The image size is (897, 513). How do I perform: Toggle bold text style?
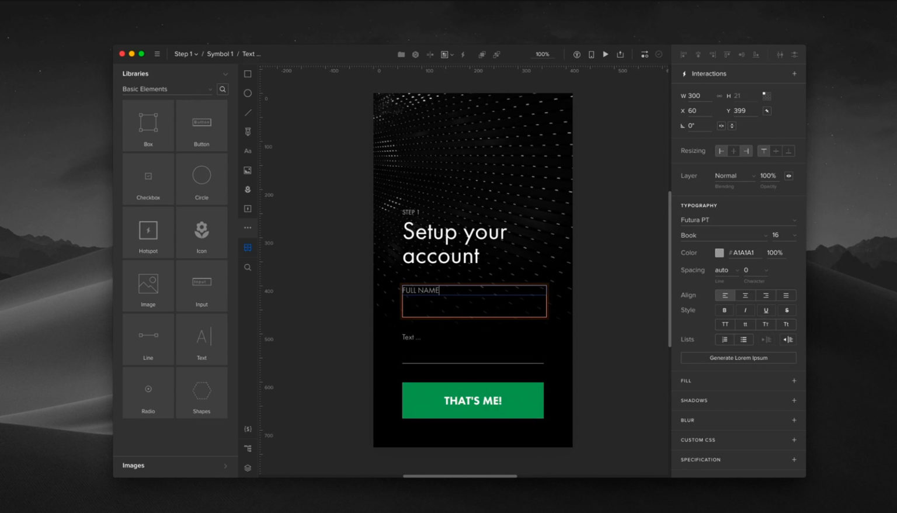click(725, 310)
